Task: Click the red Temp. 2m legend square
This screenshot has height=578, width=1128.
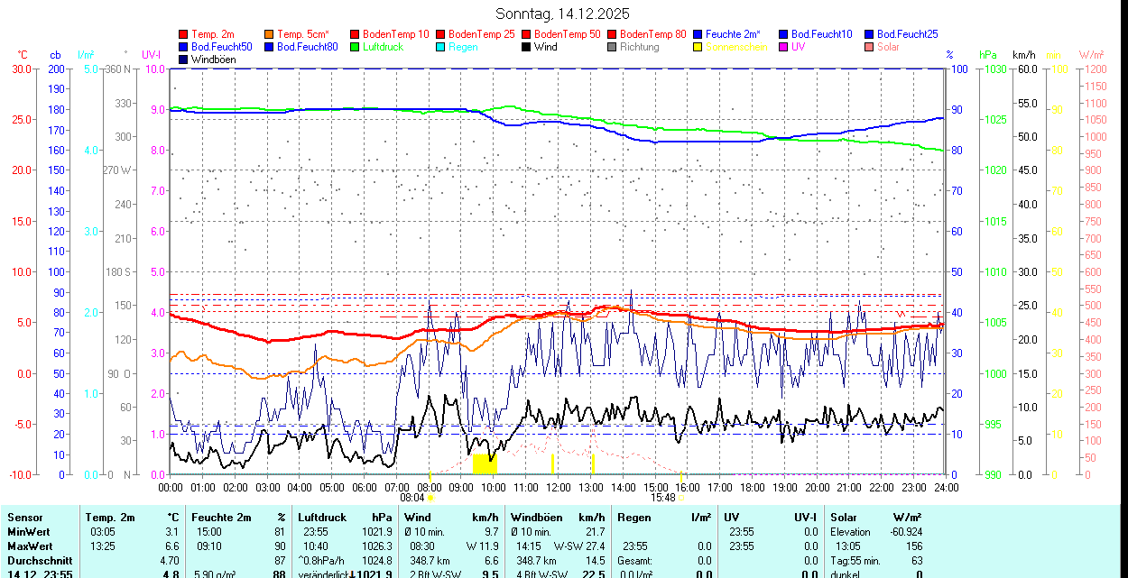Action: click(x=184, y=34)
